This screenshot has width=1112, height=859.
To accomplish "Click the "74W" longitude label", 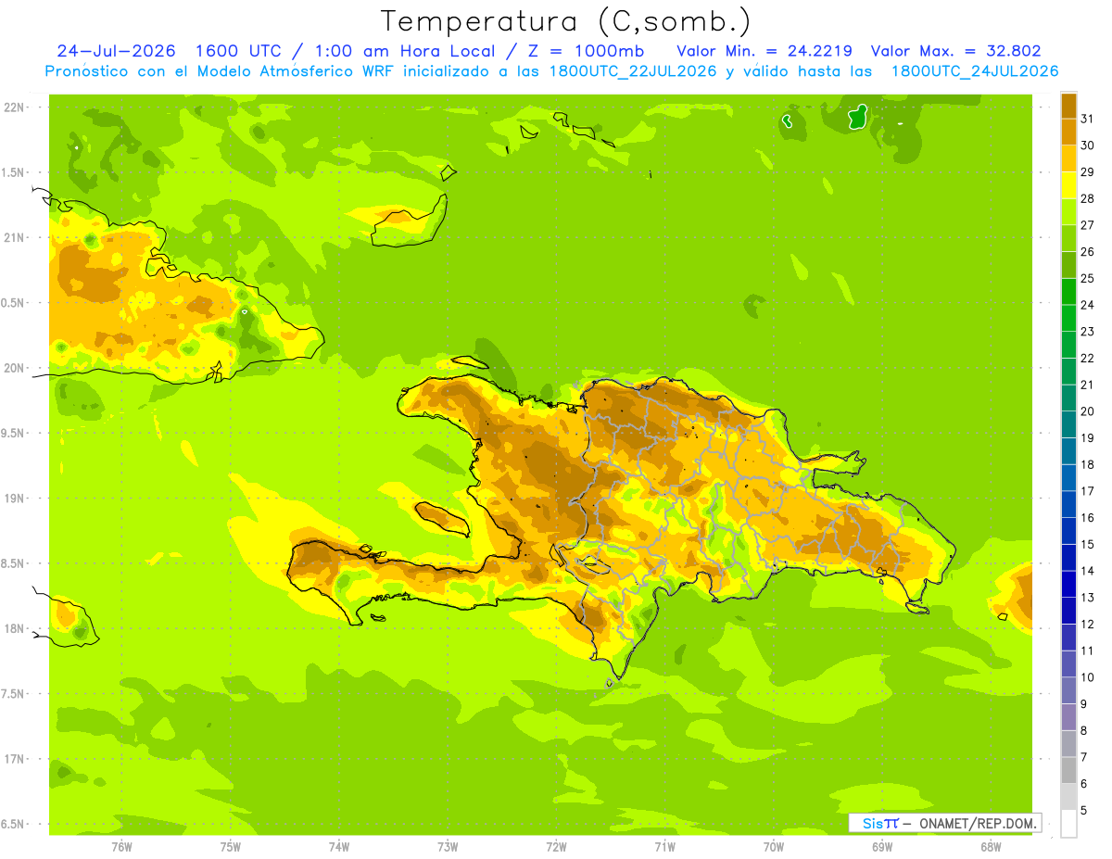I will click(339, 847).
